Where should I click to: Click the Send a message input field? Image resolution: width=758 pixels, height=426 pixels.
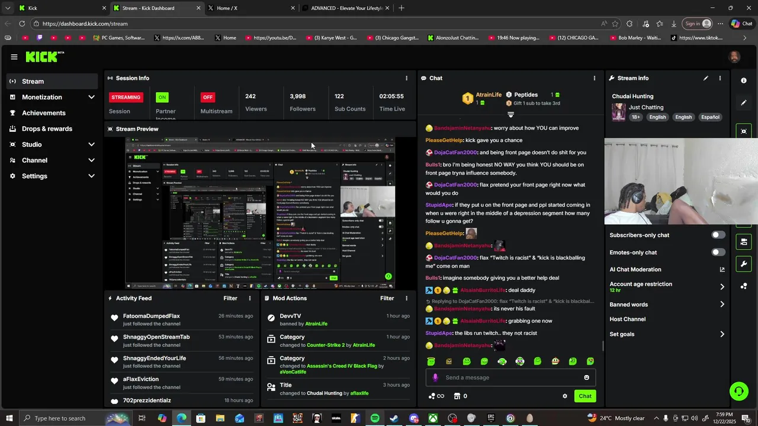(x=510, y=377)
